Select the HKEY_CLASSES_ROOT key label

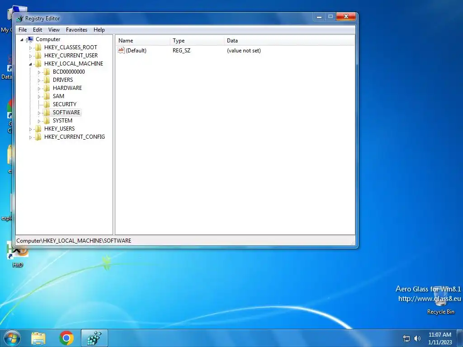pos(71,47)
